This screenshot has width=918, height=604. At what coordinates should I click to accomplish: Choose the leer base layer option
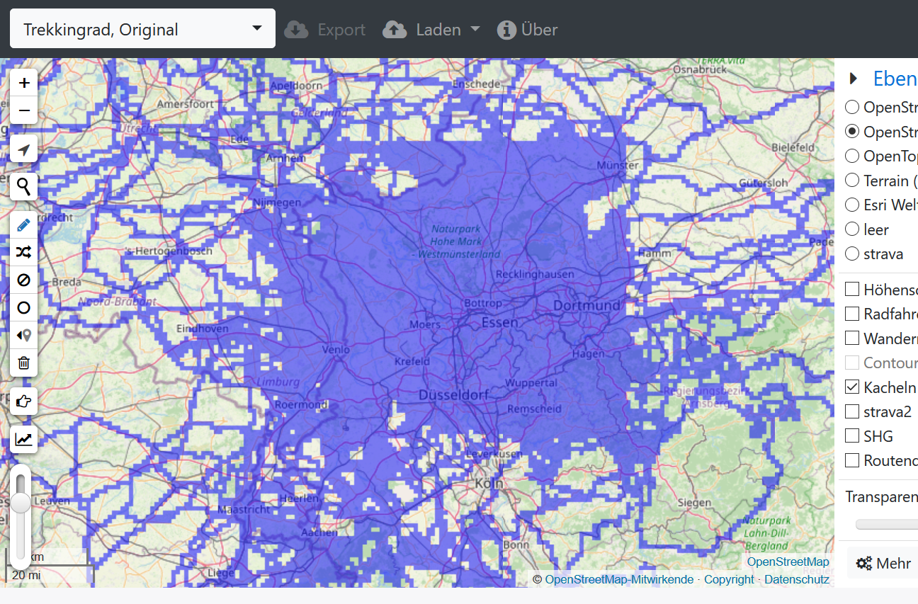click(852, 229)
